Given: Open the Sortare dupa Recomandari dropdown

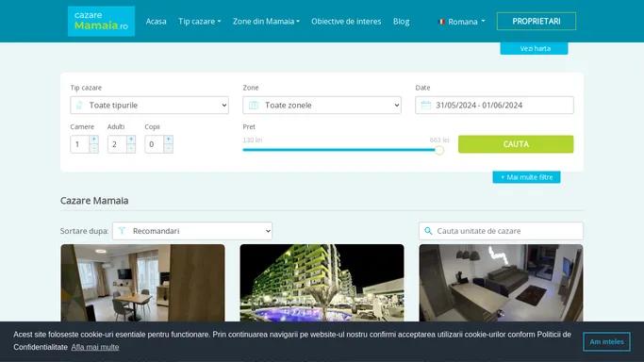Looking at the screenshot, I should point(192,231).
